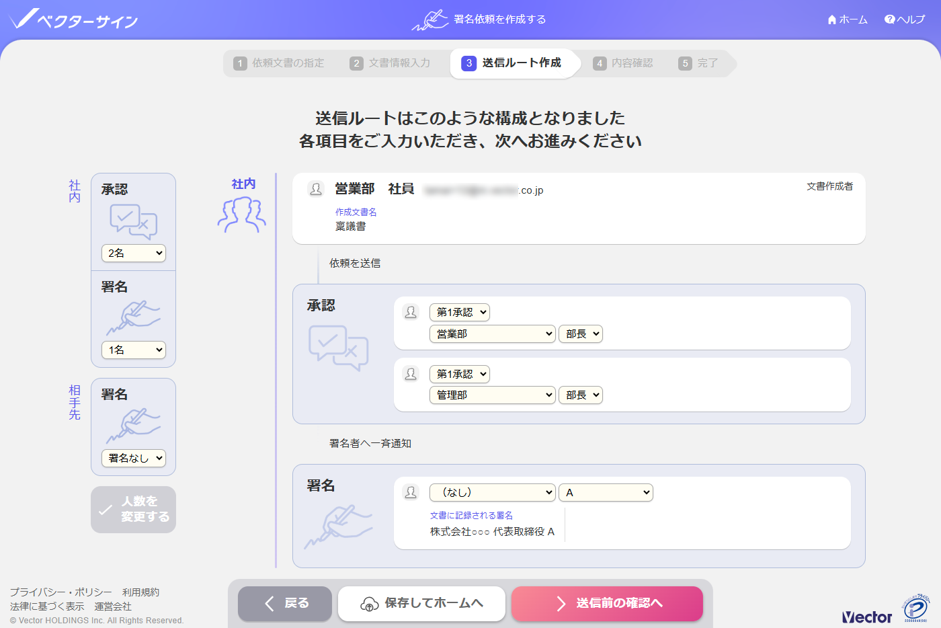Click the 文書に記録される署名 label
This screenshot has width=941, height=628.
click(471, 516)
